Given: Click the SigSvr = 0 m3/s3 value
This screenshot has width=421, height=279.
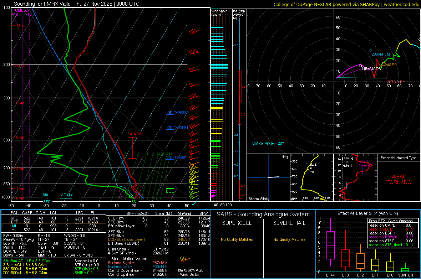Looking at the screenshot, I should click(x=78, y=255).
